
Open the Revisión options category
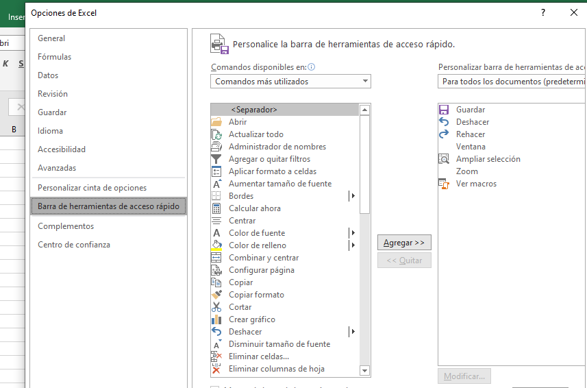(x=53, y=94)
